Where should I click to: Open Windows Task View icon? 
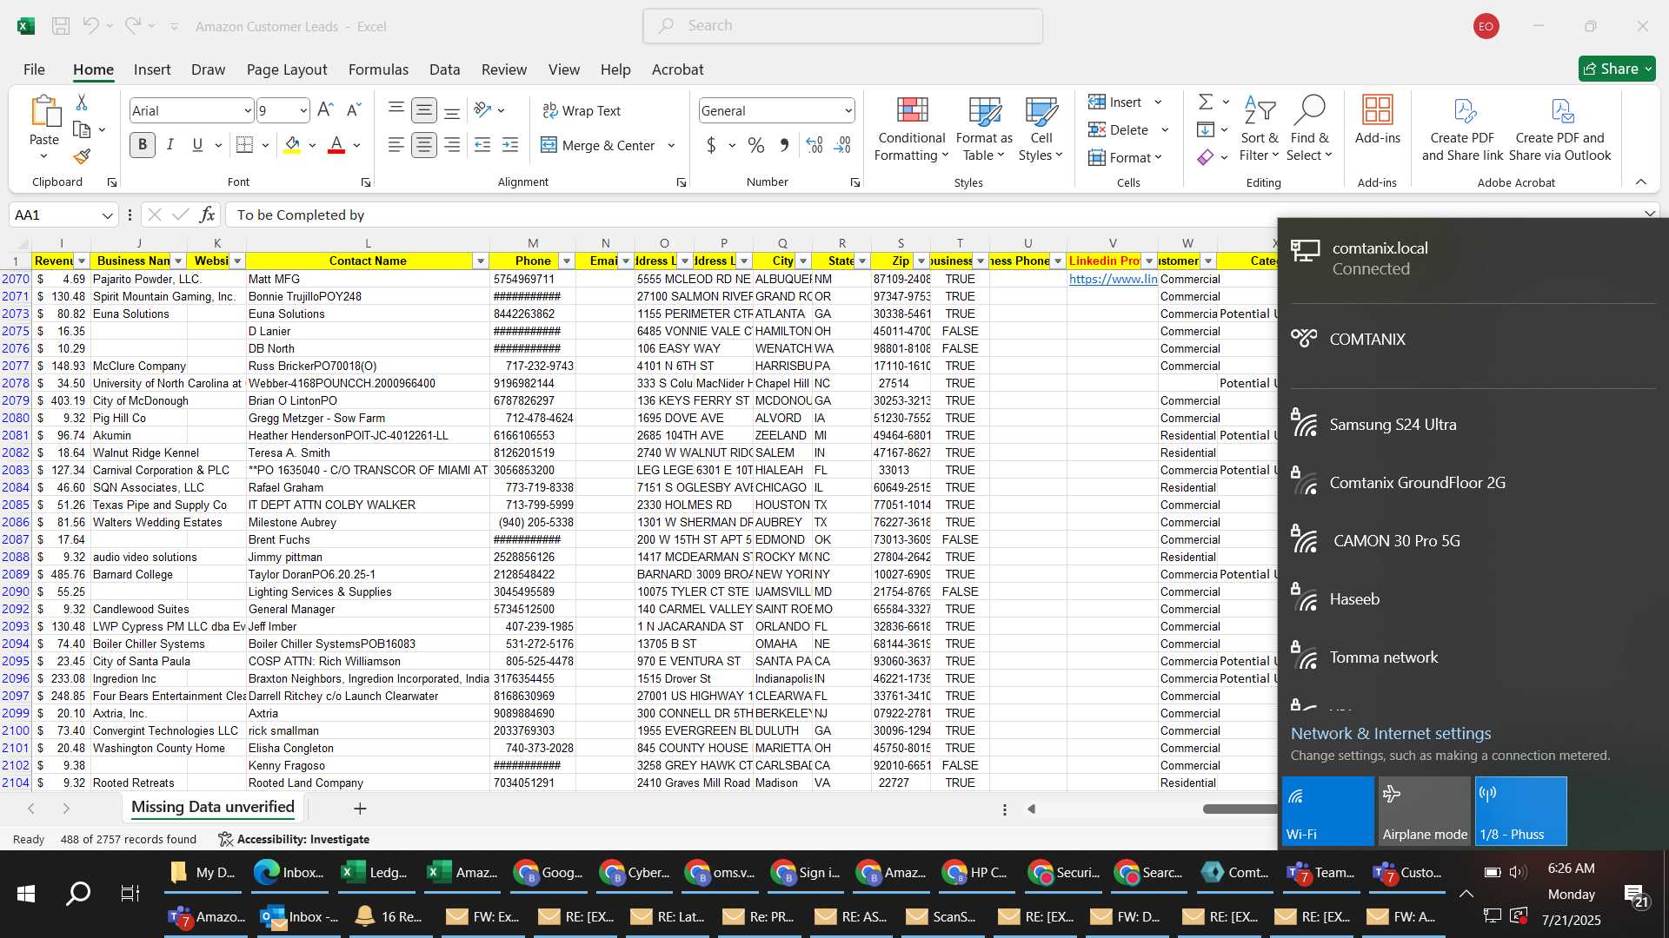[x=130, y=893]
